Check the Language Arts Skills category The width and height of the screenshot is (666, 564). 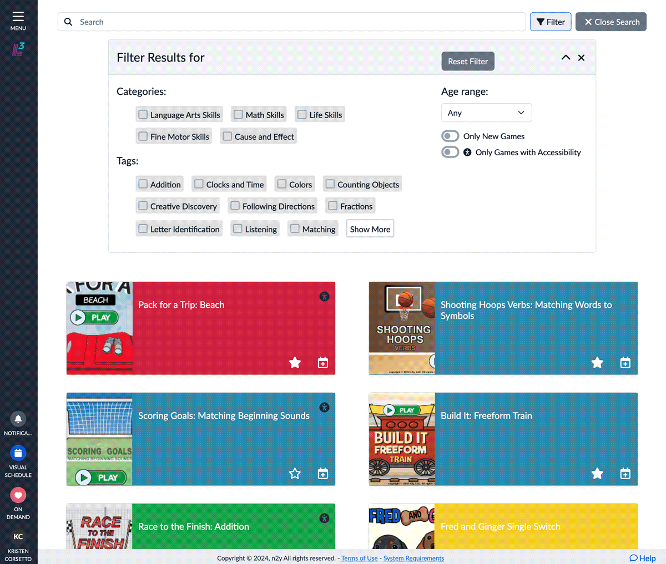[x=143, y=114]
